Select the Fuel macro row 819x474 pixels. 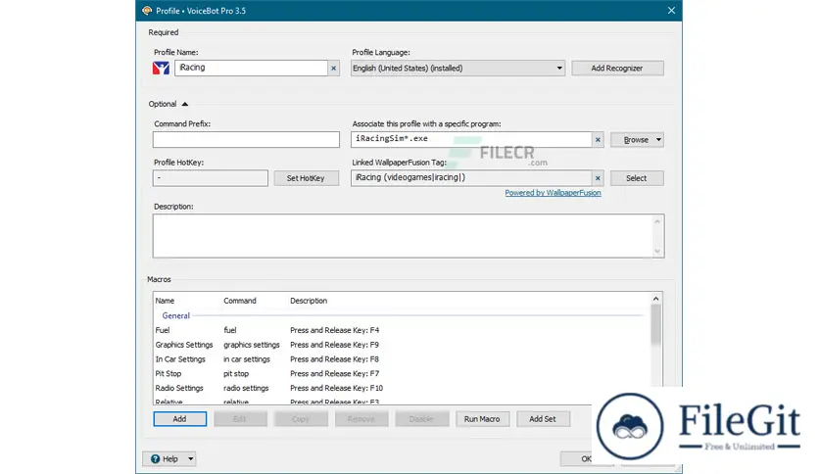click(403, 330)
